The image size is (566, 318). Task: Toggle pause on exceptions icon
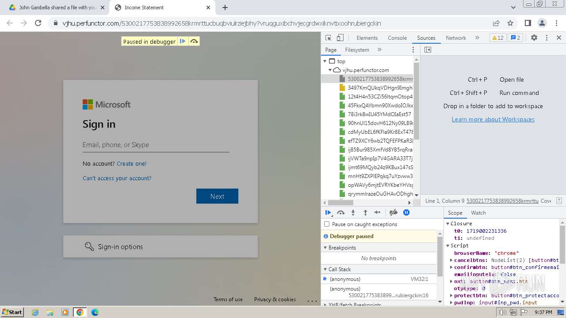point(406,213)
